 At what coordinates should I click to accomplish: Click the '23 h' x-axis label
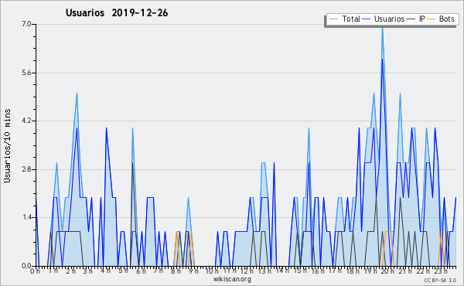(441, 271)
